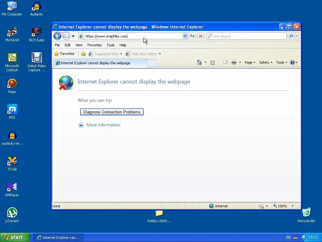Click the EN language indicator
The image size is (322, 242).
pos(288,238)
